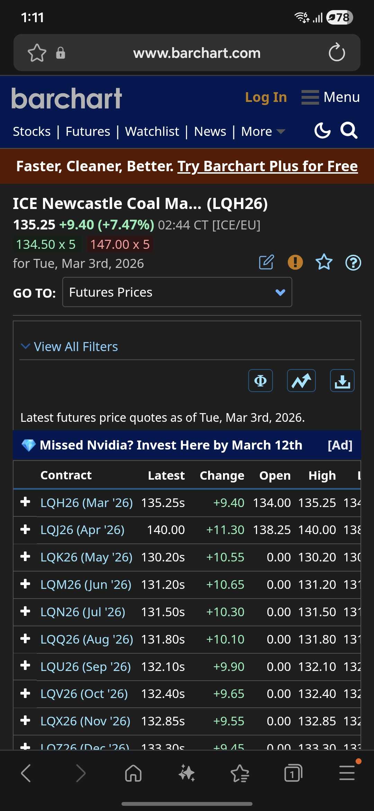The width and height of the screenshot is (374, 811).
Task: Bookmark the page with address bar star
Action: [x=37, y=53]
